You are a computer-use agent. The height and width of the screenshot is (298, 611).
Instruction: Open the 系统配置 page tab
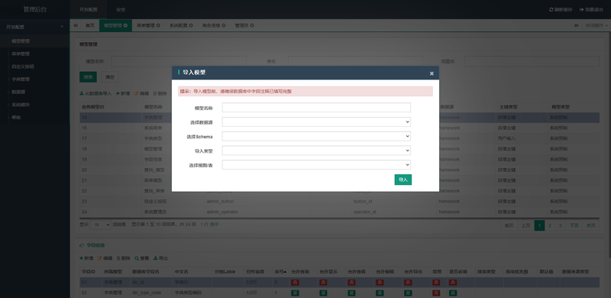[x=179, y=25]
